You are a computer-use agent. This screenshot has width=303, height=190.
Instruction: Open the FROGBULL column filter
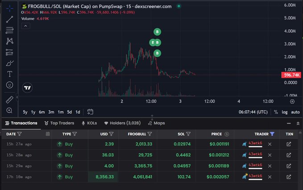coord(149,134)
